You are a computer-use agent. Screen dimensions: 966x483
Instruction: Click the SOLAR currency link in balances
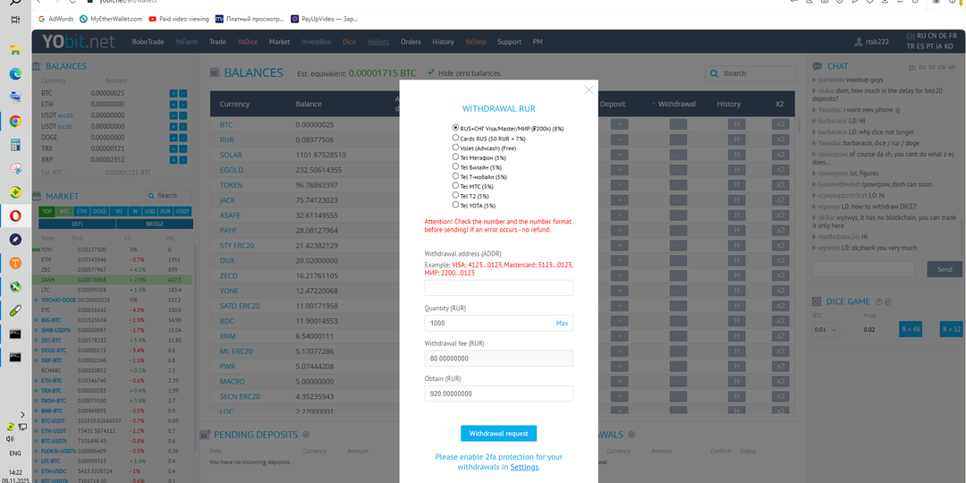pyautogui.click(x=231, y=155)
